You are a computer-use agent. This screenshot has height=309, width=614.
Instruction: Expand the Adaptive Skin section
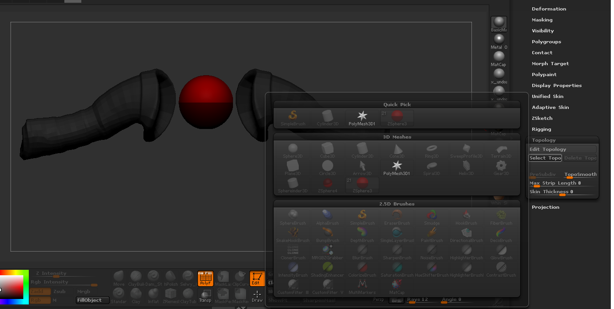(551, 107)
